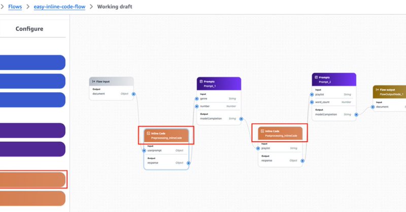Select the Postprocessing_InlineCode node header

(x=280, y=133)
